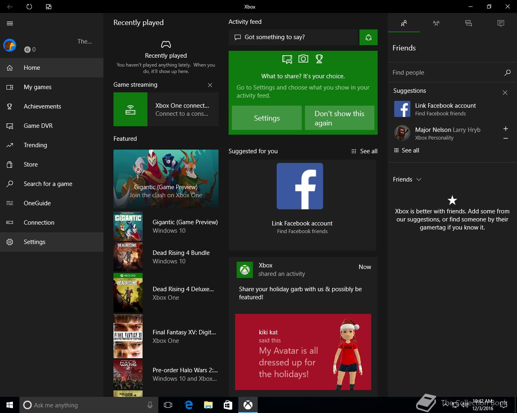Click the Windows Start button
Image resolution: width=517 pixels, height=413 pixels.
tap(10, 405)
